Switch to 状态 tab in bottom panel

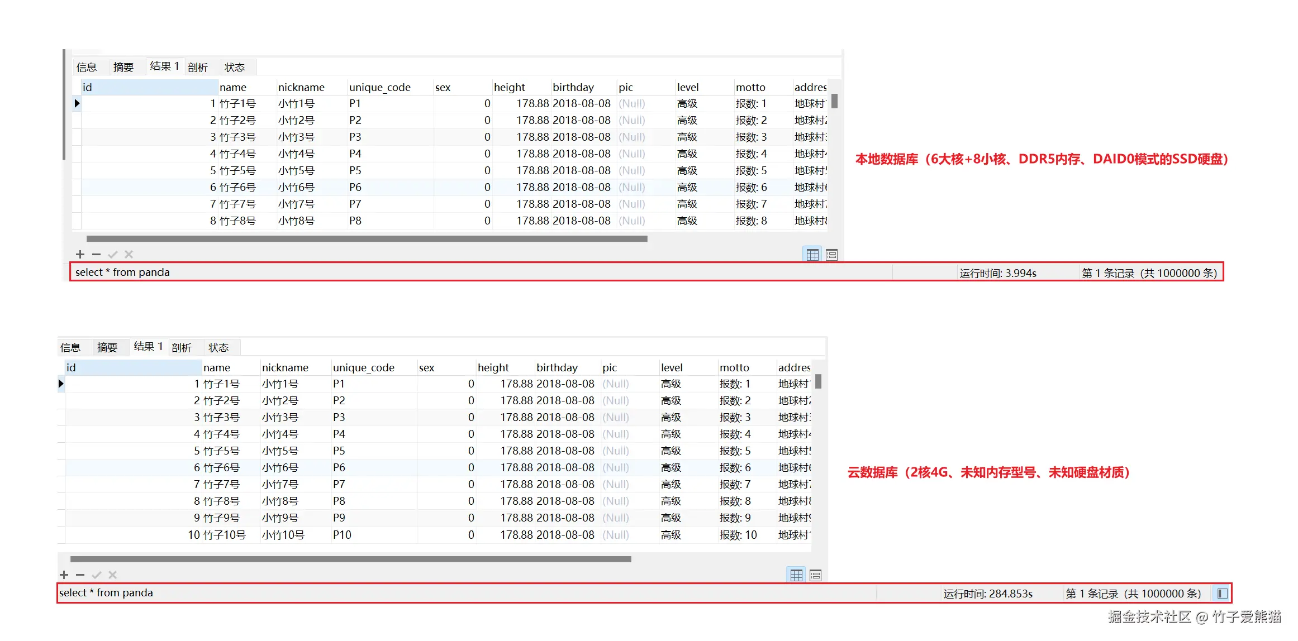[x=218, y=348]
